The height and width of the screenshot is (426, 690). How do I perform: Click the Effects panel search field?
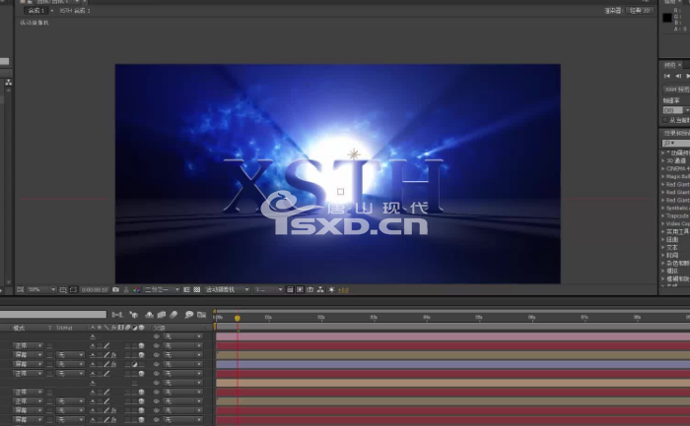point(676,144)
